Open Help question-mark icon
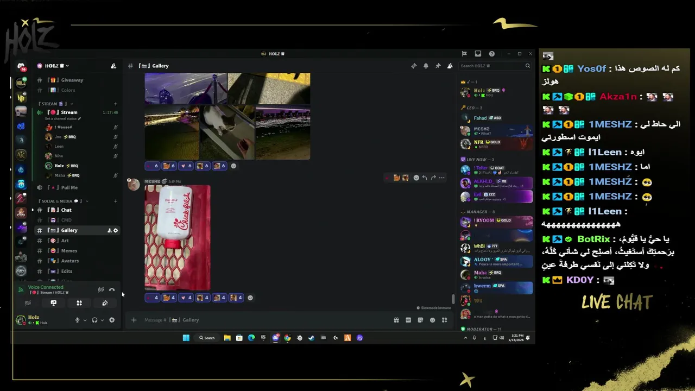Image resolution: width=695 pixels, height=391 pixels. tap(491, 54)
